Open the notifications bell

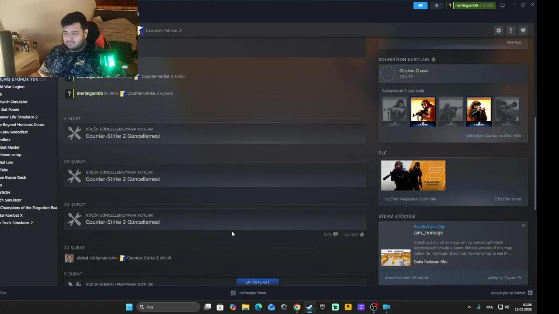[x=436, y=6]
